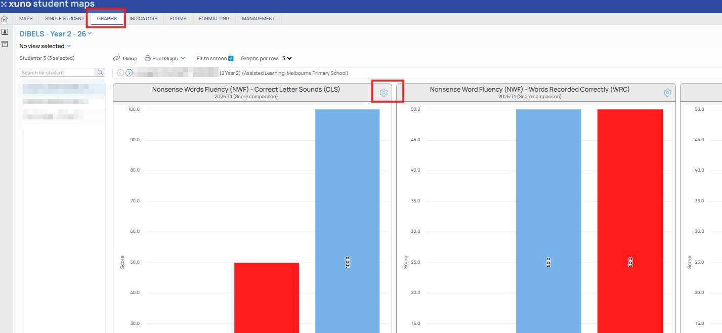Click the Nonsense Words Fluency CLS graph title
The image size is (722, 333).
246,90
